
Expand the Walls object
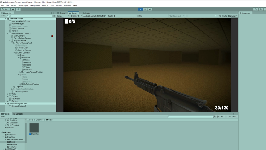point(8,94)
